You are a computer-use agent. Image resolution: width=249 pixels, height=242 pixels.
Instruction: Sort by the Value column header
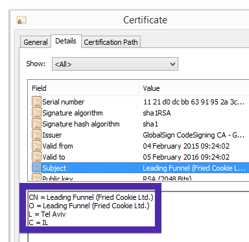click(194, 88)
